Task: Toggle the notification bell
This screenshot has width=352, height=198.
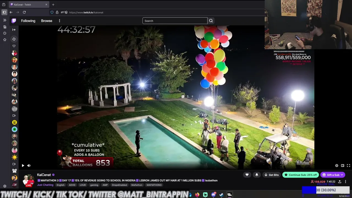Action: point(257,175)
